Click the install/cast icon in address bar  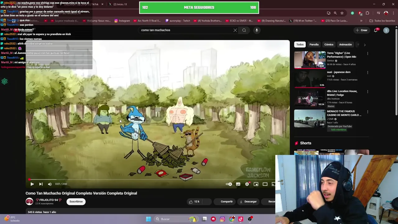(329, 13)
